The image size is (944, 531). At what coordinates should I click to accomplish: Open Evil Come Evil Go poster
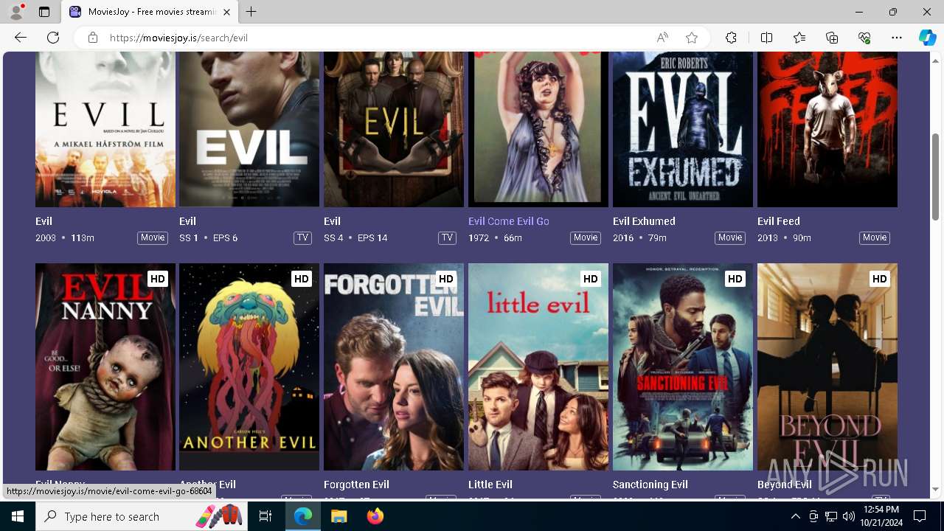(538, 129)
